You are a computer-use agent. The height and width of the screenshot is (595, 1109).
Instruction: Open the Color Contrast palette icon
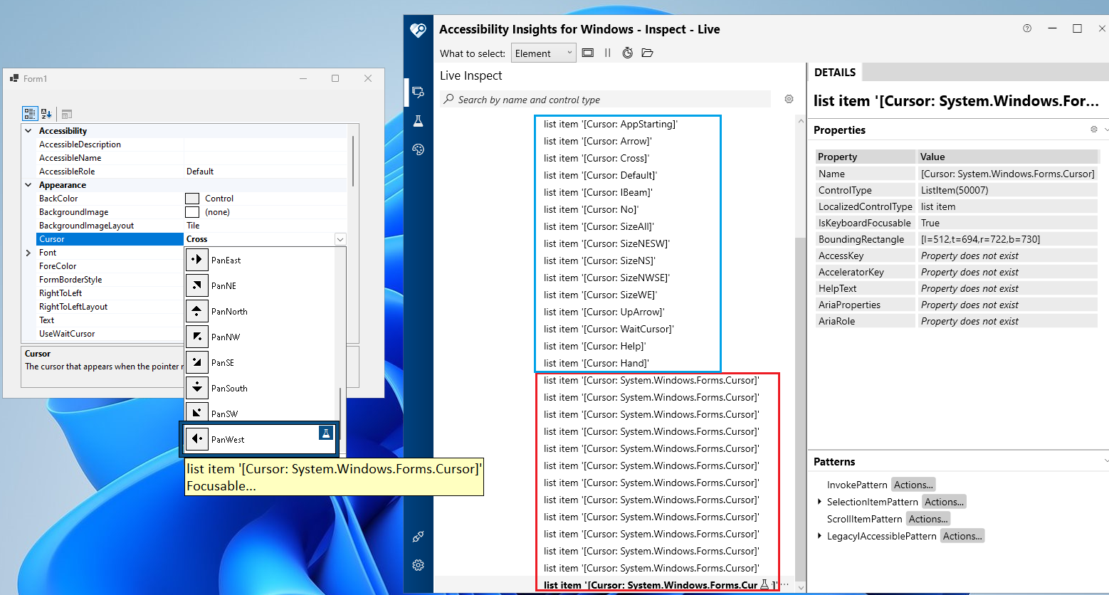point(418,149)
